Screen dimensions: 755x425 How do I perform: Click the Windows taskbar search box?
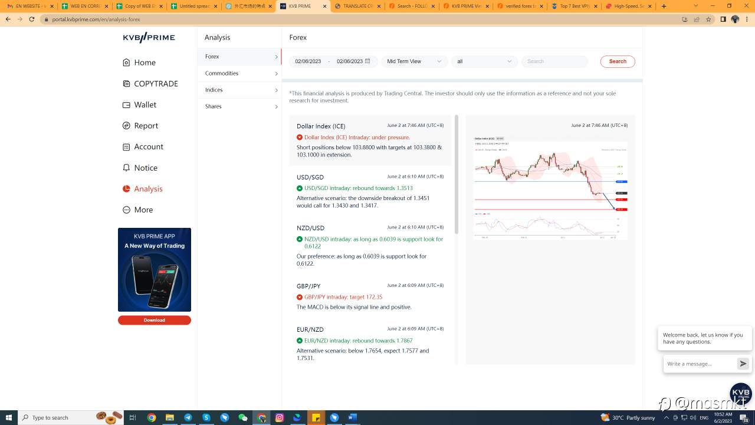click(x=71, y=417)
